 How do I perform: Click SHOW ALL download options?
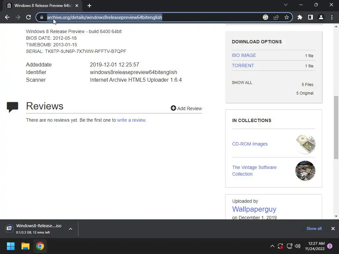(242, 82)
